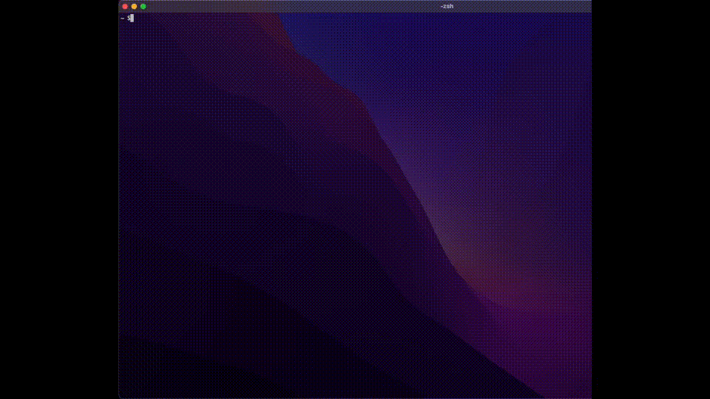Minimize the terminal with the yellow button
This screenshot has height=399, width=710.
(134, 6)
